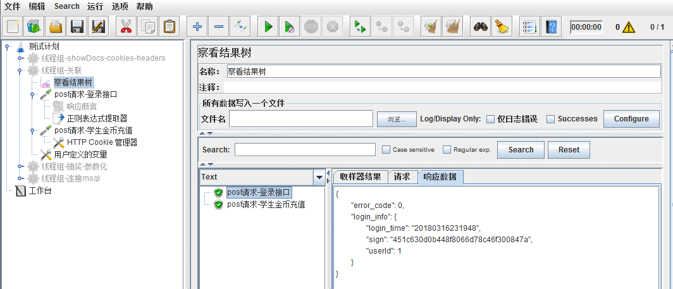Screen dimensions: 673x289
Task: Select the 正则表达式提取器 tree item
Action: tap(97, 118)
